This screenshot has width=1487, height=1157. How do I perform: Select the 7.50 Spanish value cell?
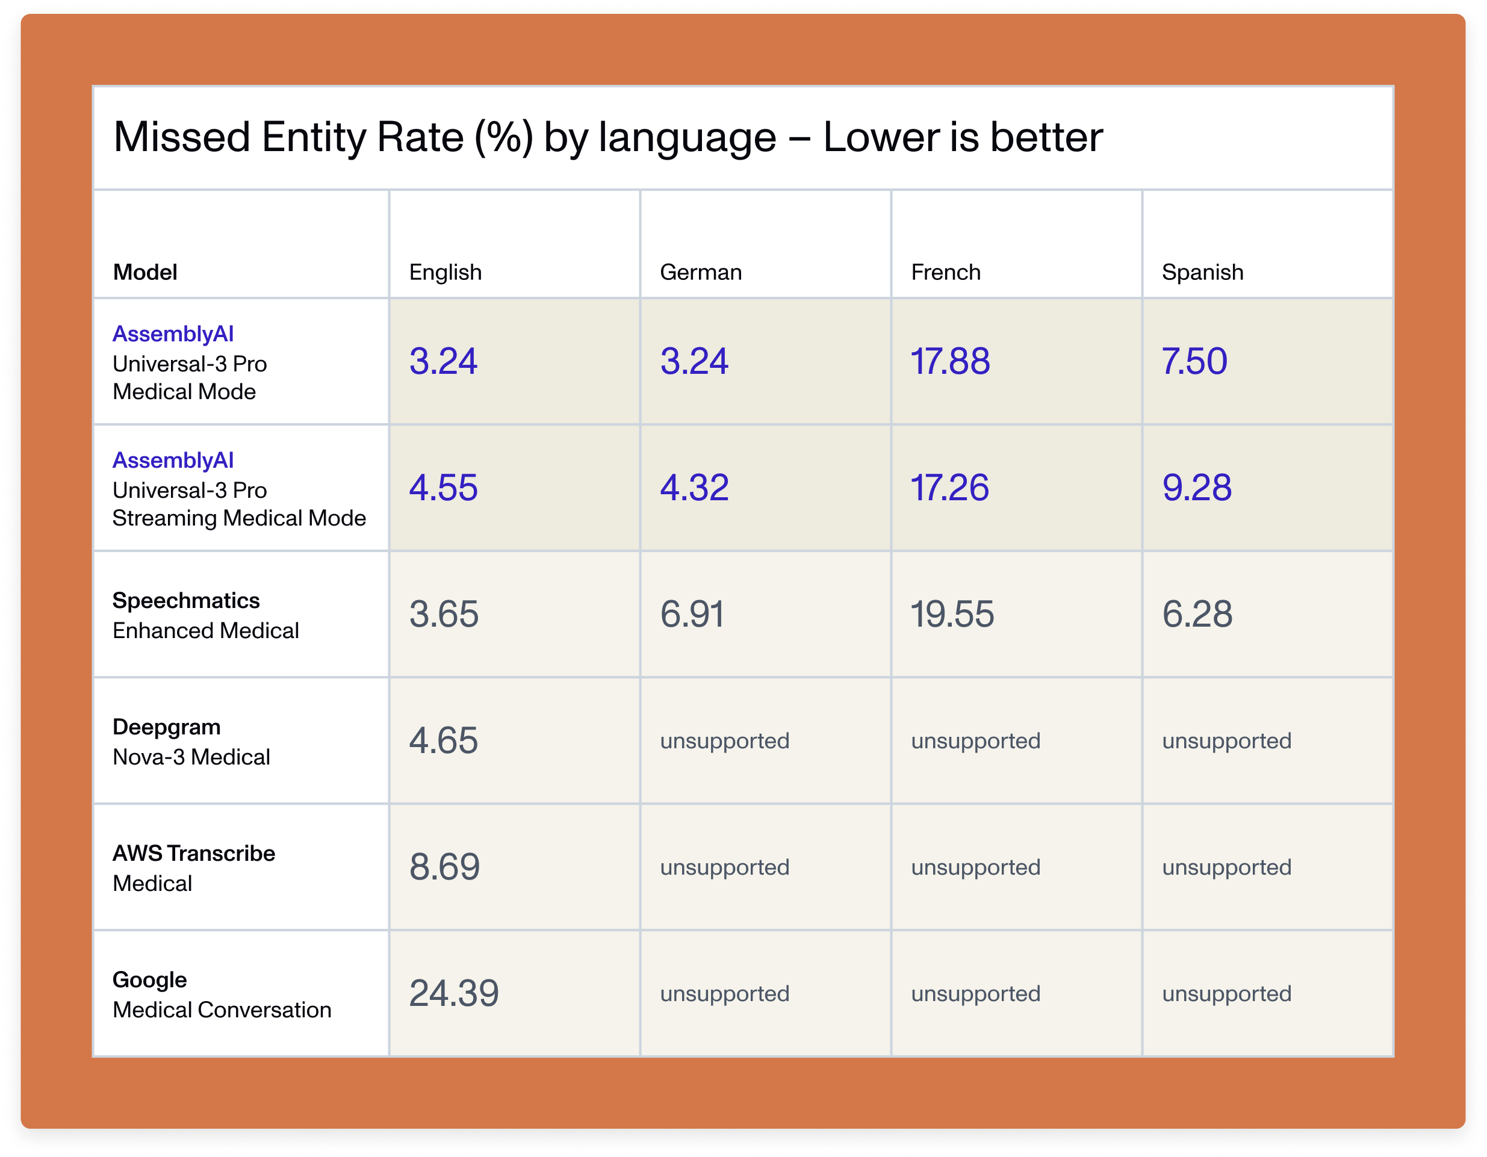pyautogui.click(x=1194, y=361)
